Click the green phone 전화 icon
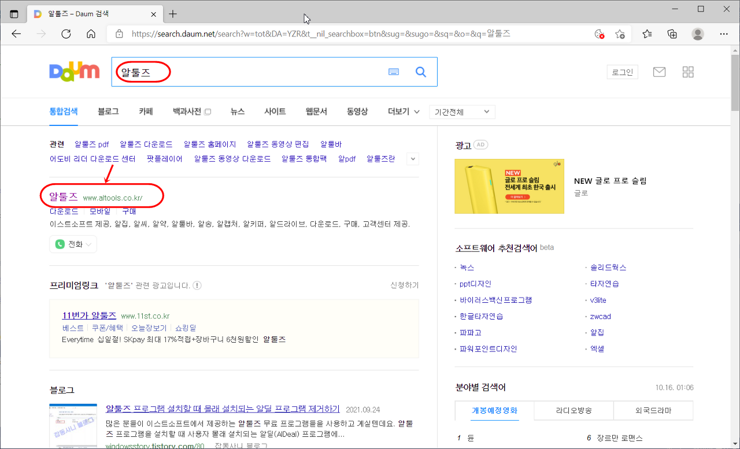Screen dimensions: 740x449 (60, 244)
